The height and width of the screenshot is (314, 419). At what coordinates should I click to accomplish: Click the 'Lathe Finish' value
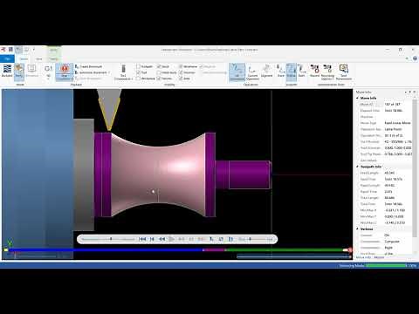pos(393,129)
